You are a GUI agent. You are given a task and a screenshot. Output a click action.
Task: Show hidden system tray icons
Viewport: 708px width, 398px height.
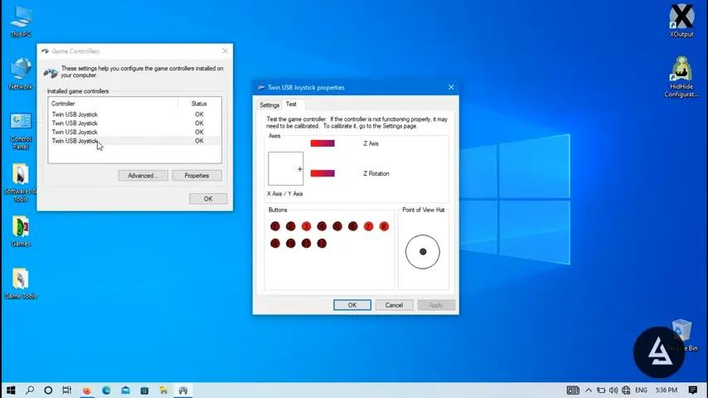coord(589,390)
